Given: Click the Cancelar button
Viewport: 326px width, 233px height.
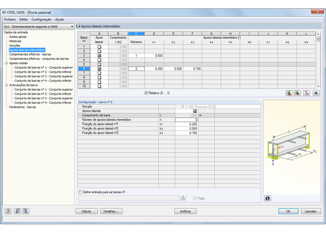Looking at the screenshot, I should (x=311, y=211).
